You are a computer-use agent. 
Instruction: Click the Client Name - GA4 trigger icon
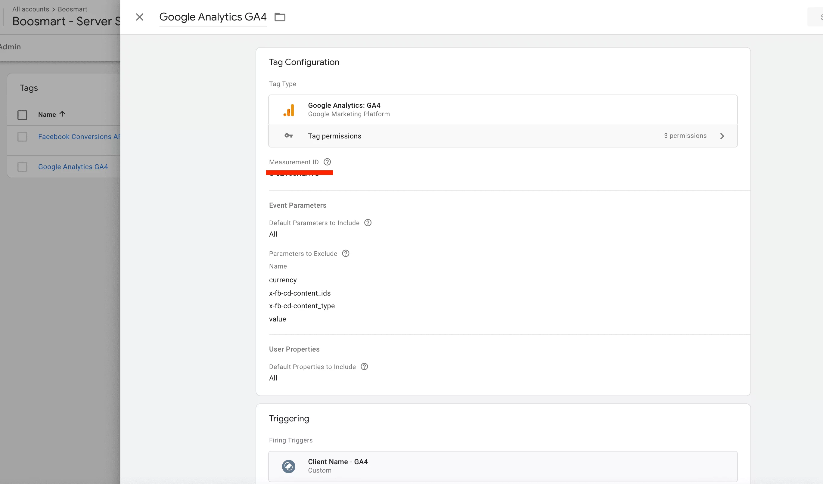(289, 466)
